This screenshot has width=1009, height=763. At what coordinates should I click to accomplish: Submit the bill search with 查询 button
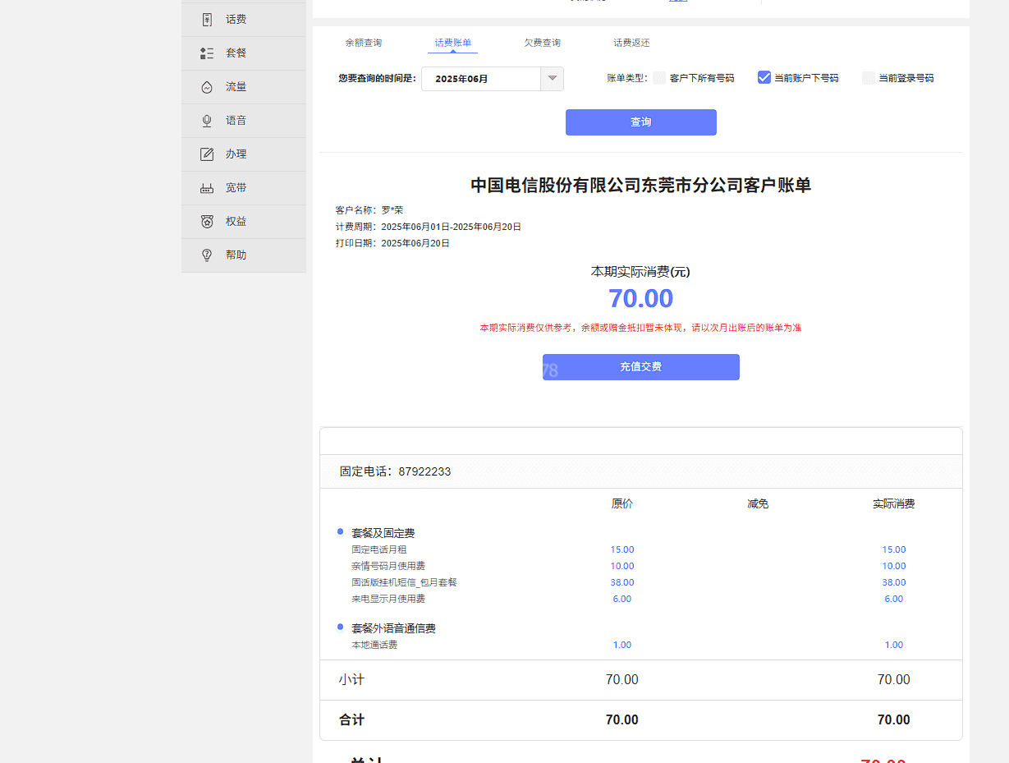click(641, 122)
